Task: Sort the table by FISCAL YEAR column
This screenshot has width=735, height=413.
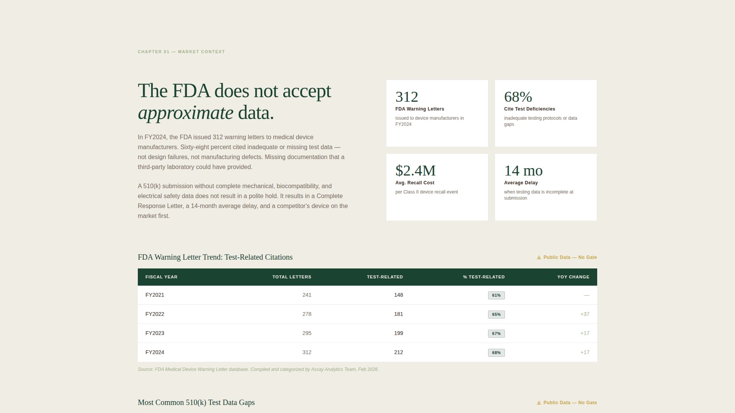Action: pos(161,277)
